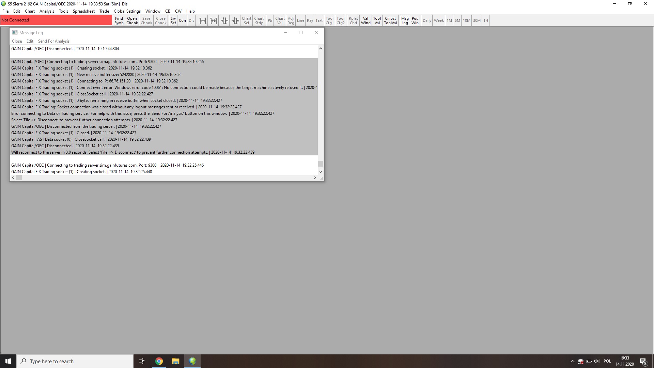This screenshot has width=654, height=368.
Task: Click Send For Analysis
Action: (54, 41)
